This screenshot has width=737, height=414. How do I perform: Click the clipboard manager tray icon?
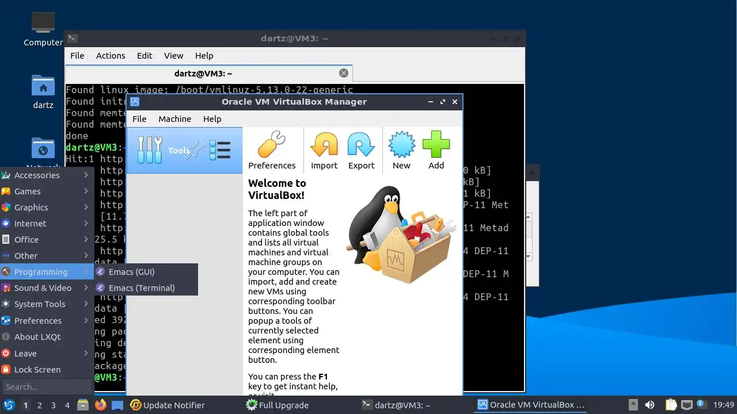[671, 405]
